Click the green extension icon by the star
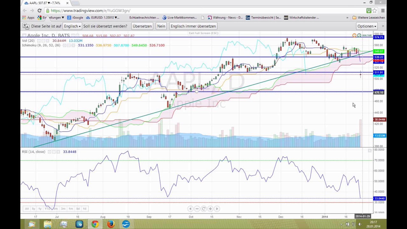Image resolution: width=407 pixels, height=229 pixels. coord(369,10)
